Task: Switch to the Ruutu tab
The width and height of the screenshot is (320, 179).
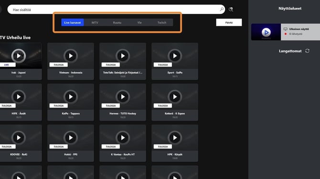Action: [117, 22]
